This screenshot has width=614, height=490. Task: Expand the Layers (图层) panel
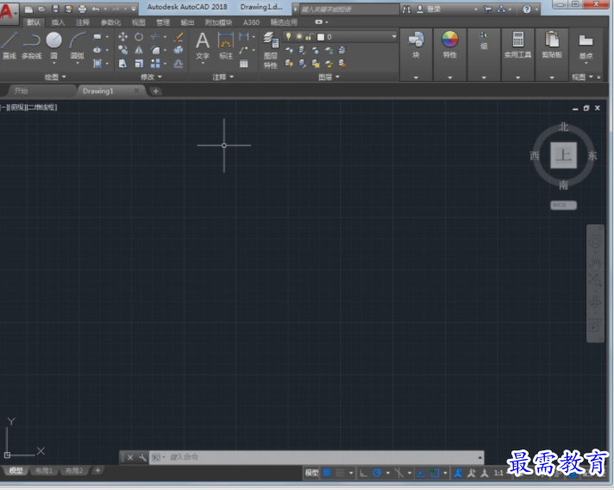[x=329, y=77]
